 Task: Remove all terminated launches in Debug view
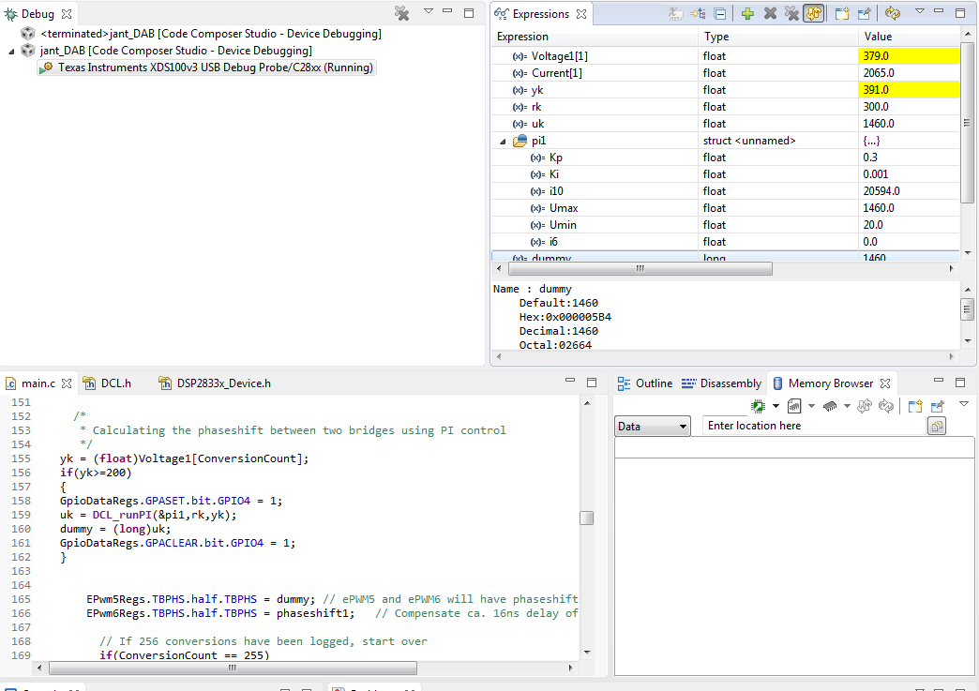pyautogui.click(x=402, y=14)
